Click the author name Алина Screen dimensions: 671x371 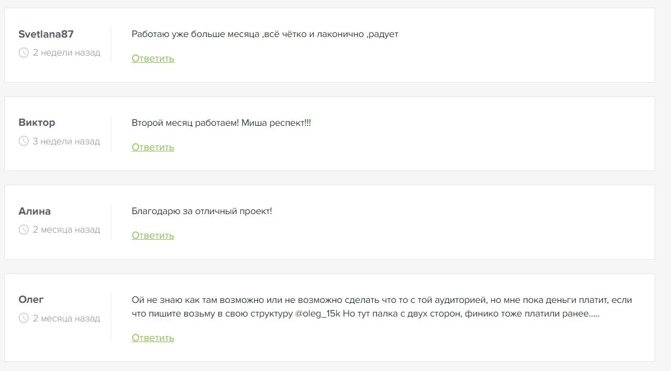(34, 211)
